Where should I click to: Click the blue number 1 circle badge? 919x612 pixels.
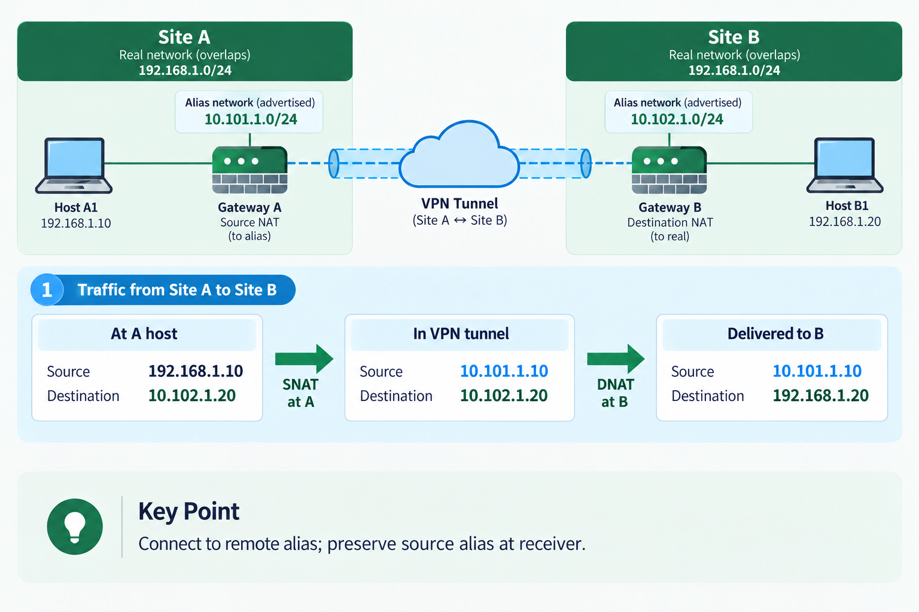point(47,290)
